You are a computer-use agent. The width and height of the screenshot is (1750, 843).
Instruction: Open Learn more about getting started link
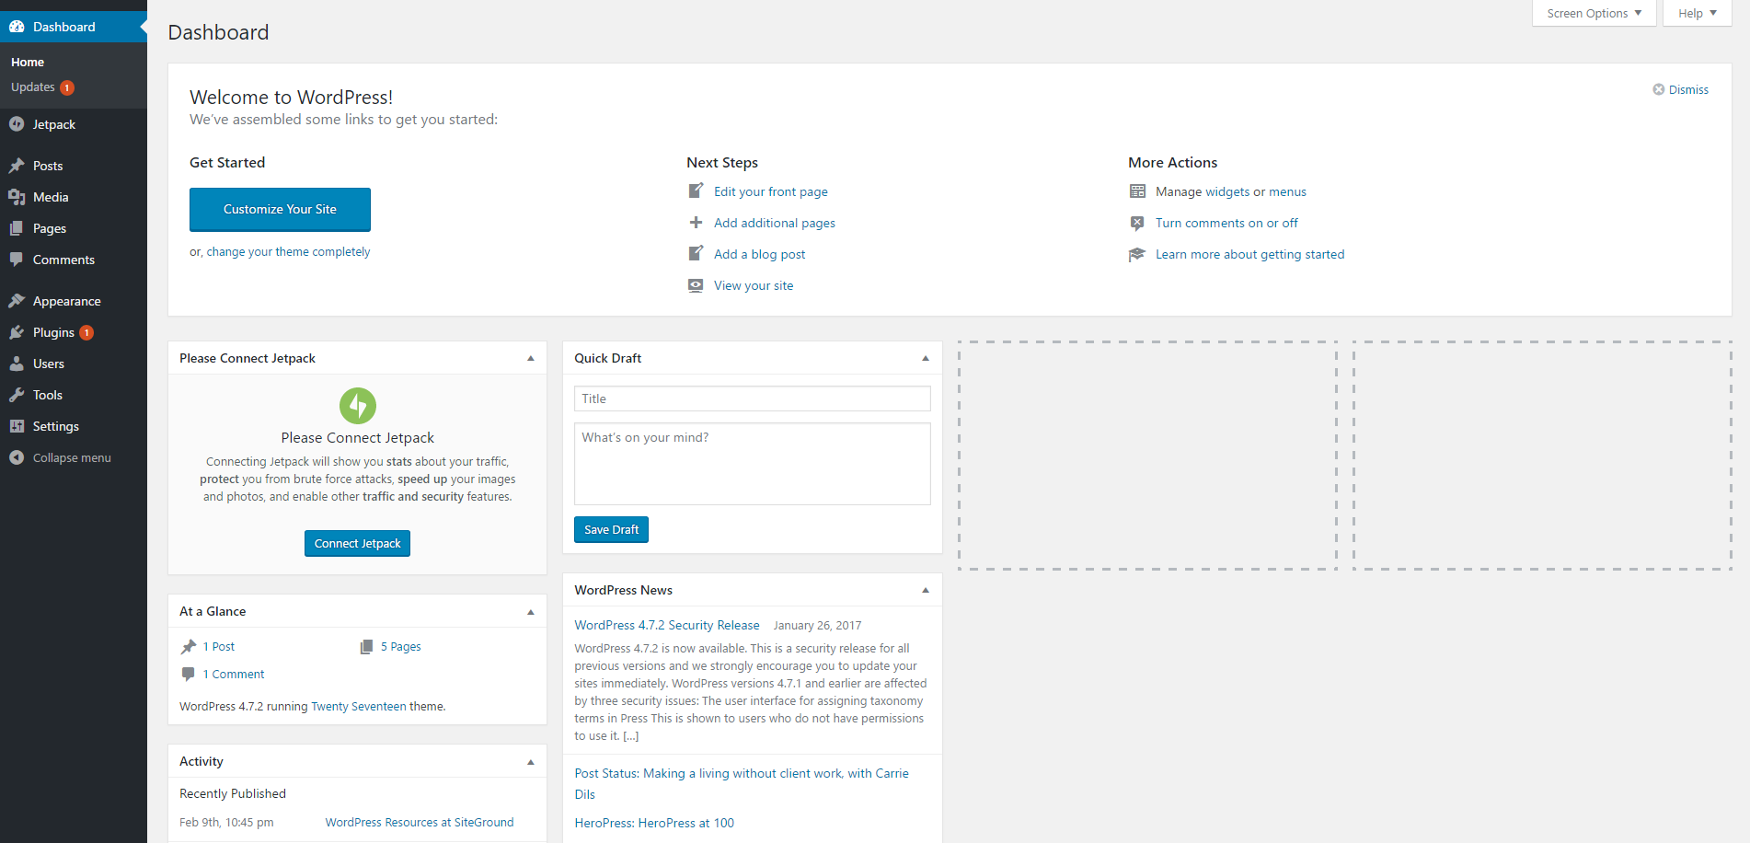point(1250,254)
